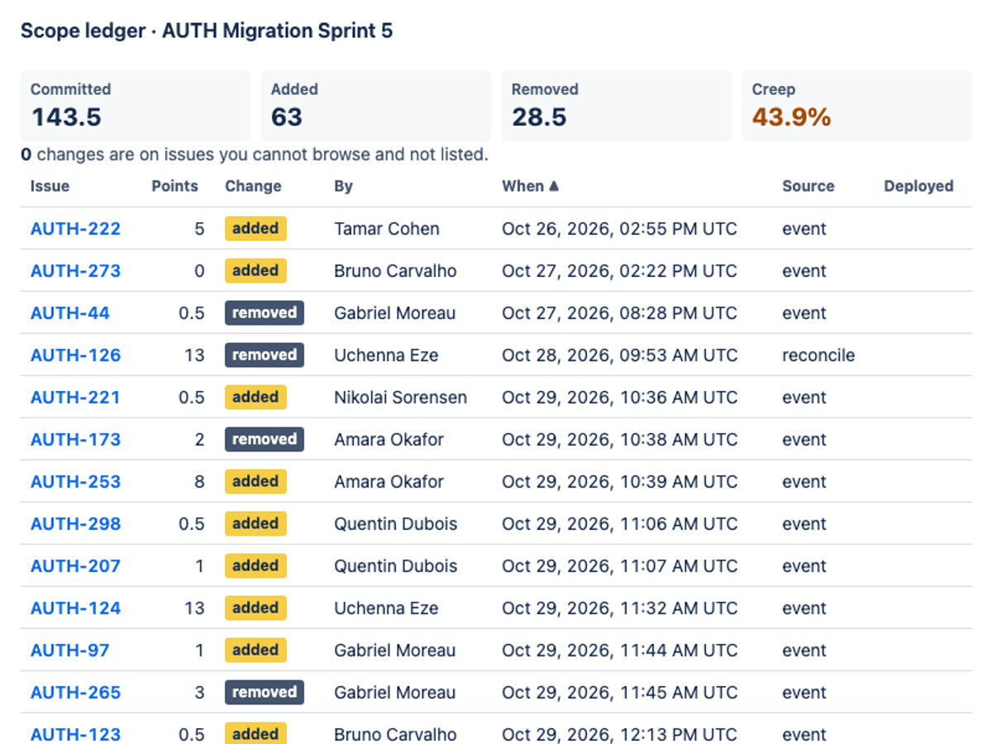Click the added badge on AUTH-253 row
This screenshot has height=744, width=992.
[x=255, y=481]
